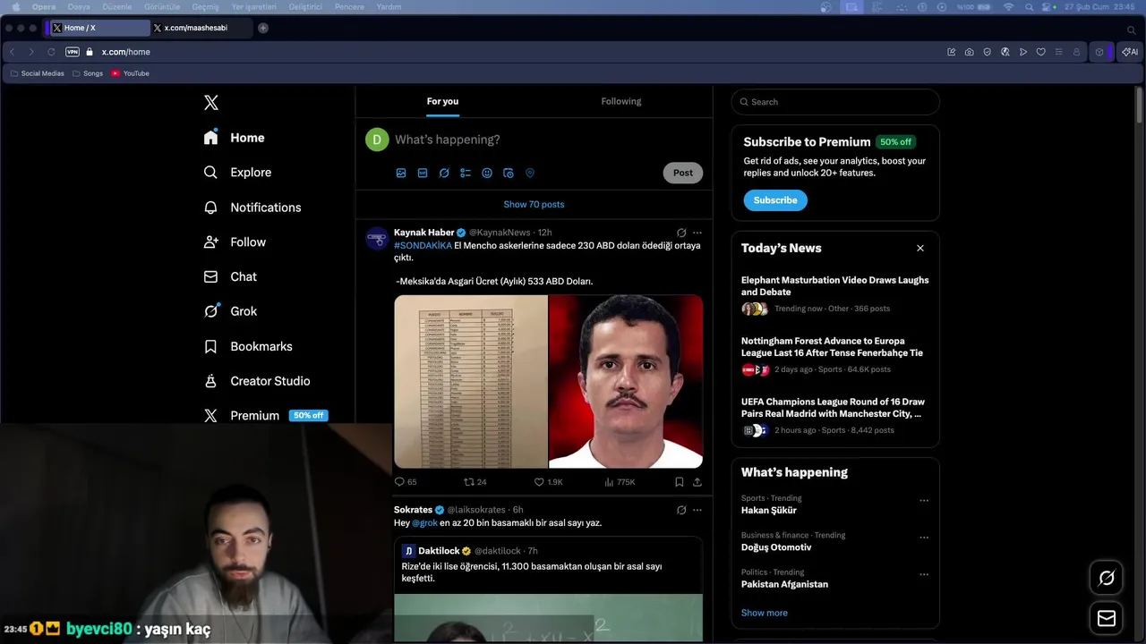Screen dimensions: 1146x644
Task: Open Chat from the sidebar
Action: click(230, 277)
